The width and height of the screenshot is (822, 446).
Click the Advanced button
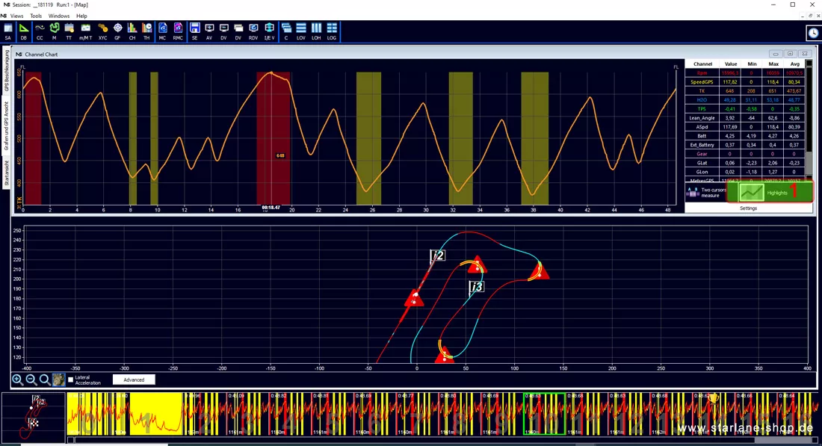click(x=134, y=380)
